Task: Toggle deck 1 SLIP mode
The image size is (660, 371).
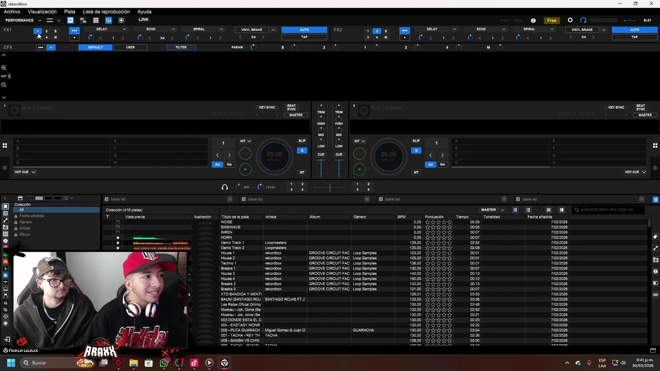Action: tap(302, 141)
